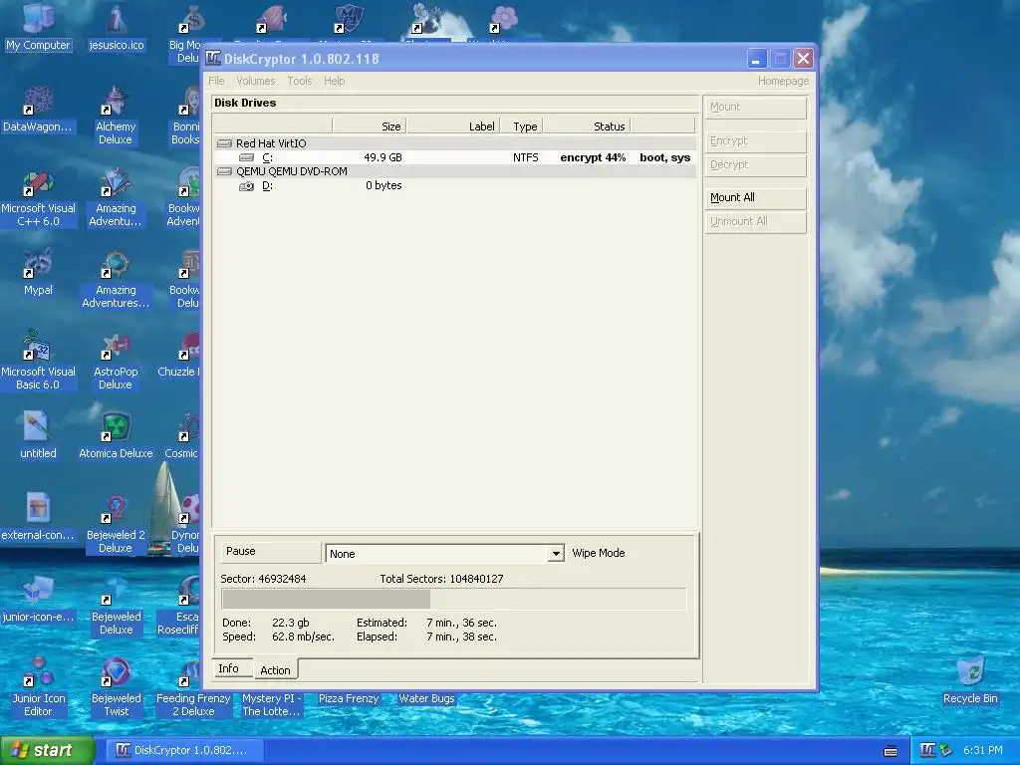This screenshot has height=765, width=1020.
Task: Click the C: volume drive icon
Action: [x=246, y=157]
